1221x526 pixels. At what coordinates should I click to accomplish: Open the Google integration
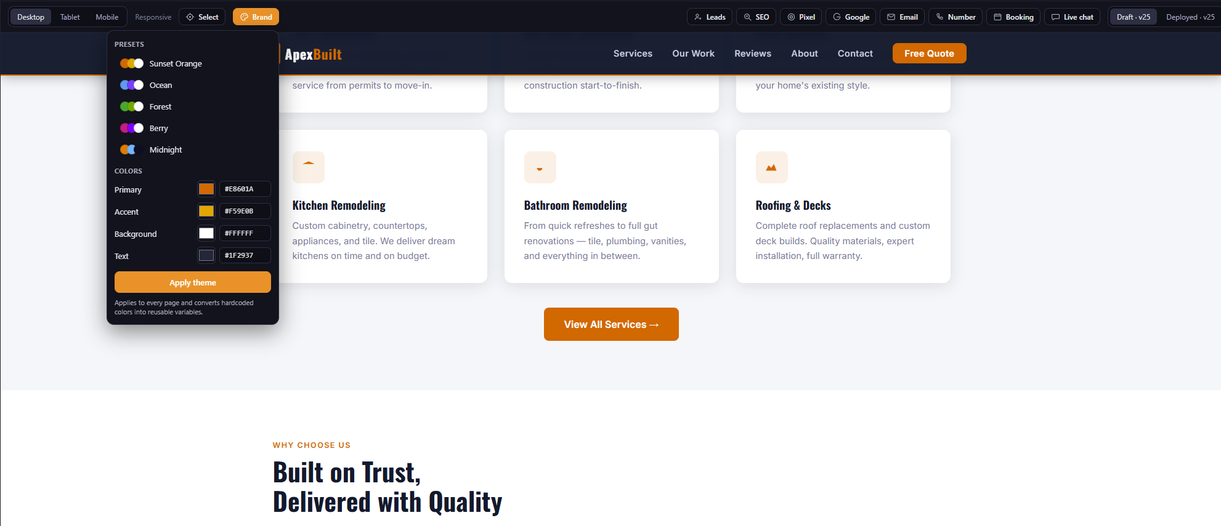tap(851, 17)
